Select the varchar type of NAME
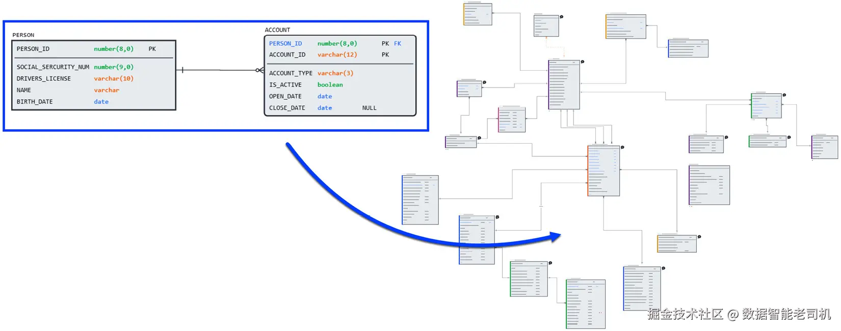841x331 pixels. [107, 90]
